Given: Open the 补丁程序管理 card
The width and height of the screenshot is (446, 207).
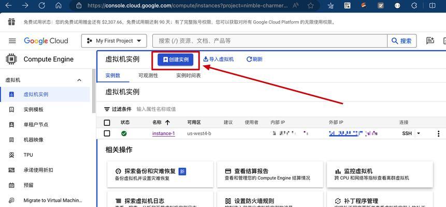Looking at the screenshot, I should point(380,199).
